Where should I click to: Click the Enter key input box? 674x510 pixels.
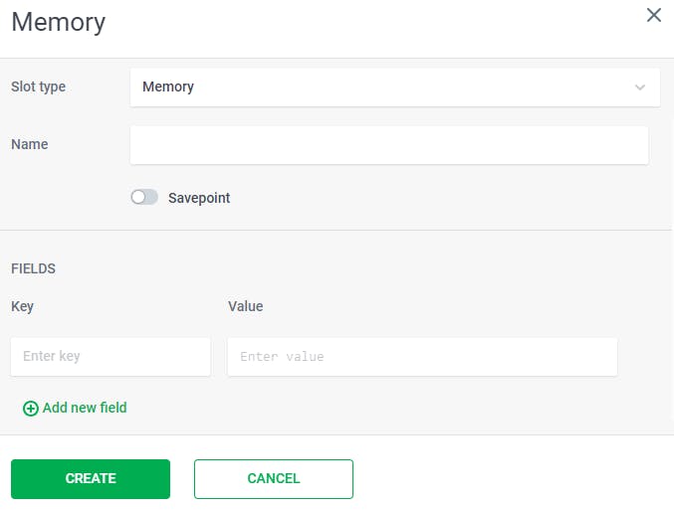[x=111, y=356]
